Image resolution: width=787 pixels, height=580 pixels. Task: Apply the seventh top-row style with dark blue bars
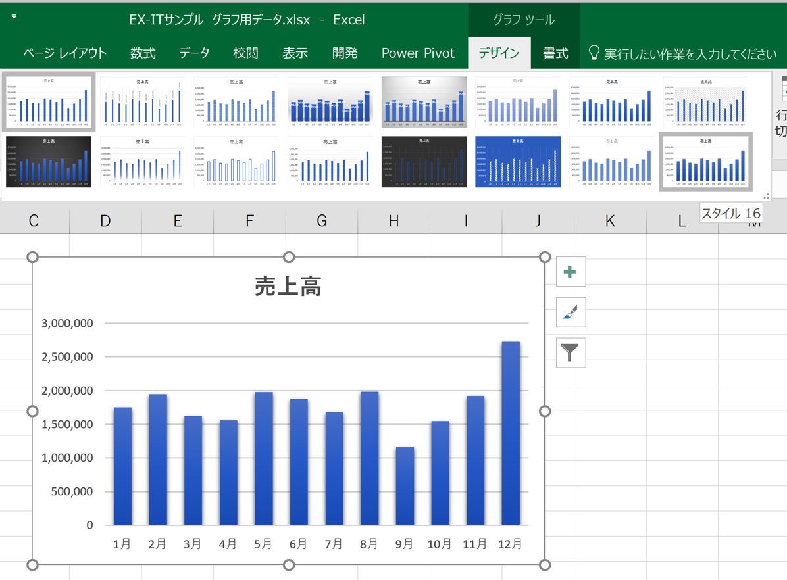(612, 103)
